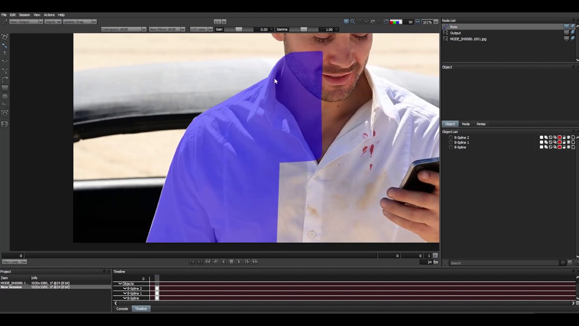Viewport: 579px width, 326px height.
Task: Select the IK puppet tool
Action: (x=5, y=54)
